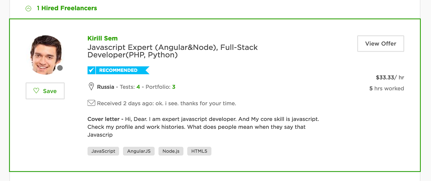Open the Portfolio count 3 link
Viewport: 431px width, 181px height.
(174, 87)
